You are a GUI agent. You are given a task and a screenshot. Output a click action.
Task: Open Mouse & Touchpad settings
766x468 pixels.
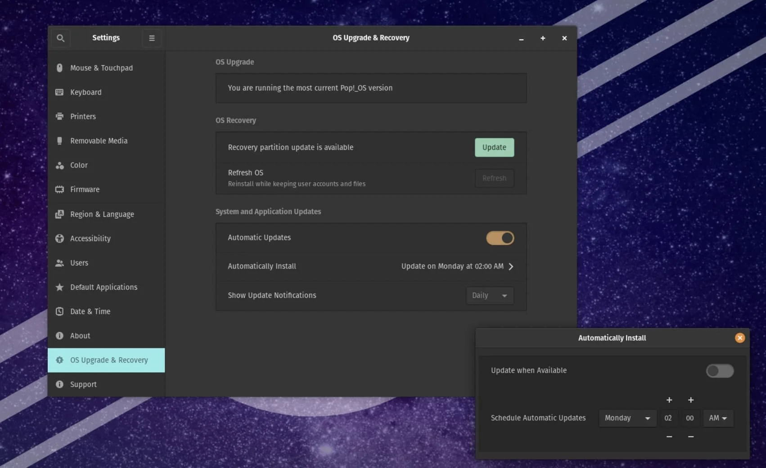[106, 68]
